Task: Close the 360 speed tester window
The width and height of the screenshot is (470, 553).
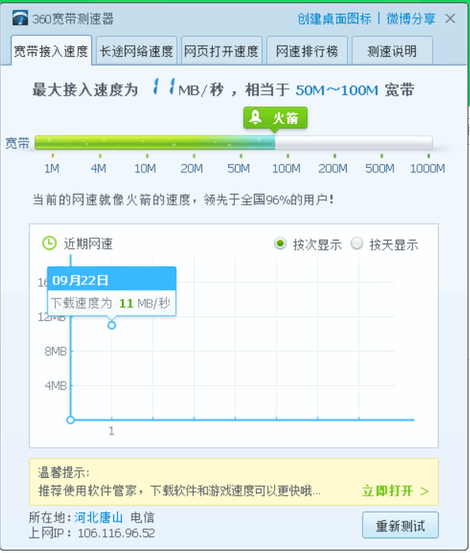Action: click(450, 18)
